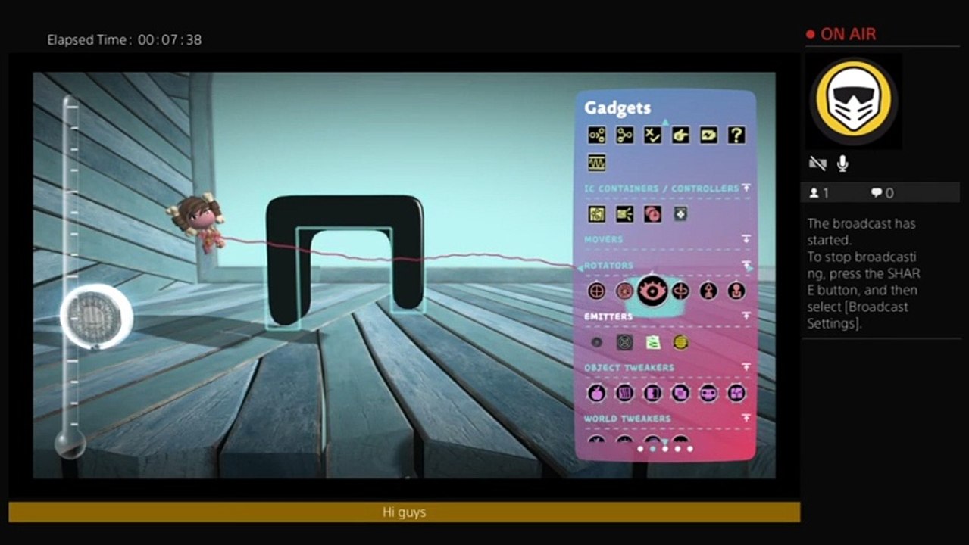
Task: Toggle the crossed-out camera icon
Action: [x=817, y=163]
